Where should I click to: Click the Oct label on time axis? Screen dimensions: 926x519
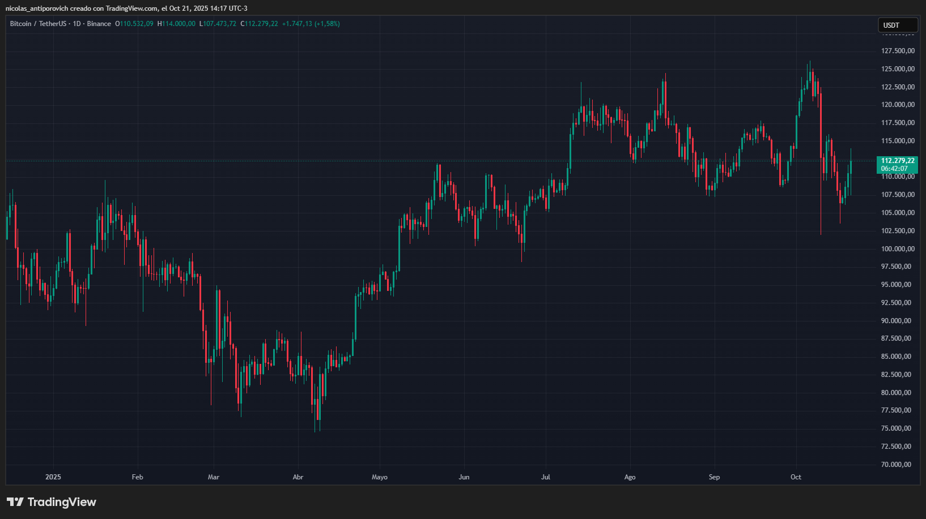click(x=796, y=477)
